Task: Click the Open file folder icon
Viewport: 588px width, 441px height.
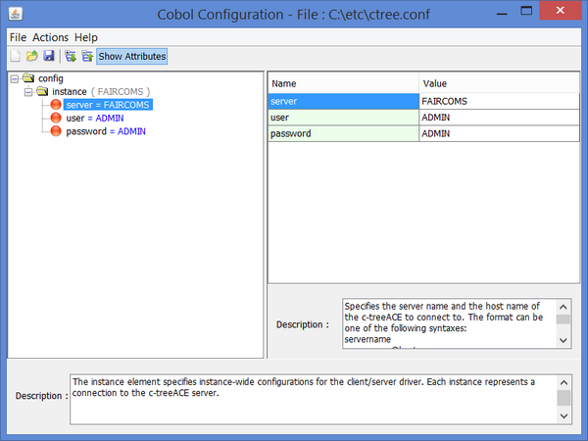Action: coord(31,57)
